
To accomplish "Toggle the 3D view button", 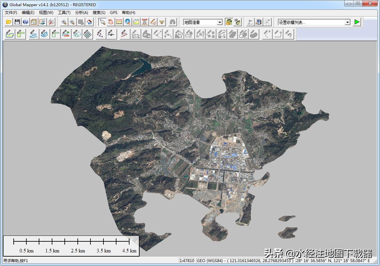I will [x=238, y=22].
